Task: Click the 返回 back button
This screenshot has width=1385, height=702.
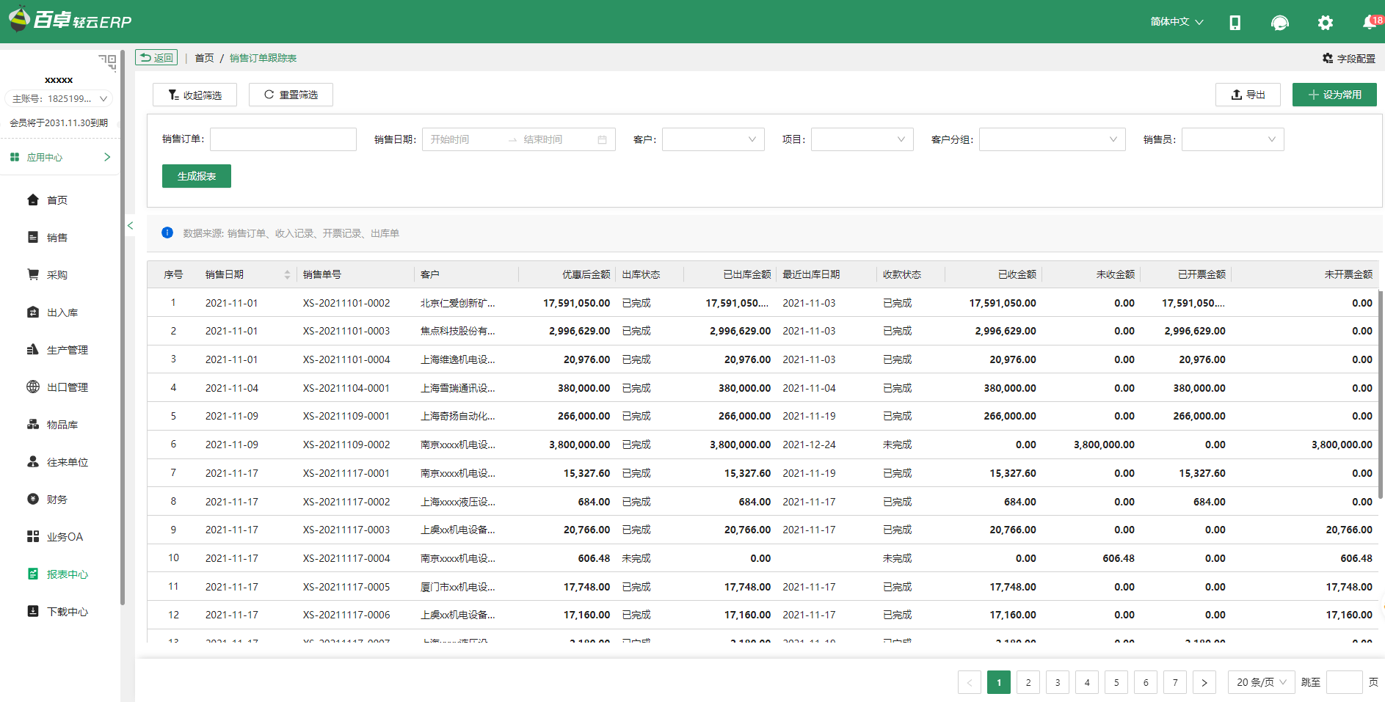Action: 156,58
